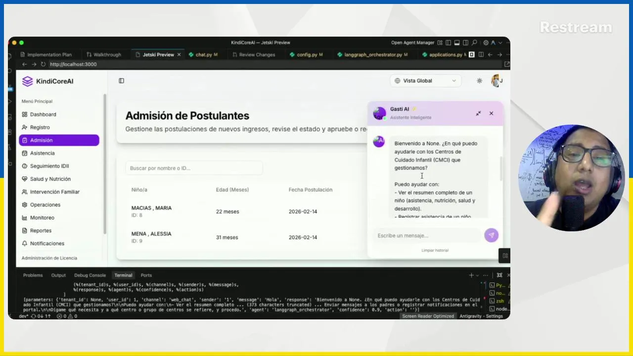Open the Vista Global dropdown

tap(425, 81)
